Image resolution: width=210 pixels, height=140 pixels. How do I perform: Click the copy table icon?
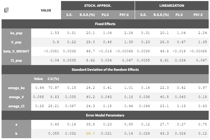coord(7,10)
